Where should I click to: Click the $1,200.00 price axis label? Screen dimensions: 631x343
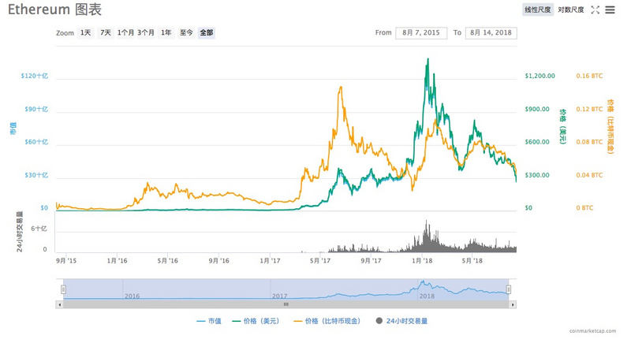[540, 76]
